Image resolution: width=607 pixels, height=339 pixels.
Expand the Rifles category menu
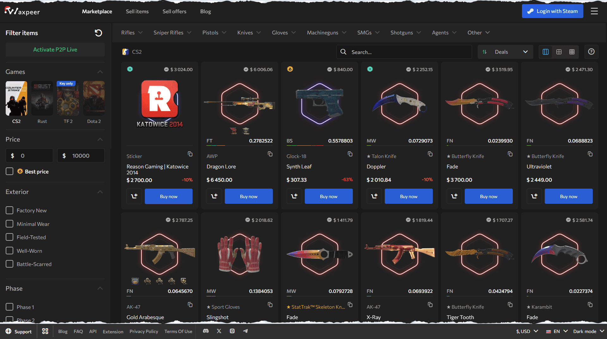coord(132,33)
